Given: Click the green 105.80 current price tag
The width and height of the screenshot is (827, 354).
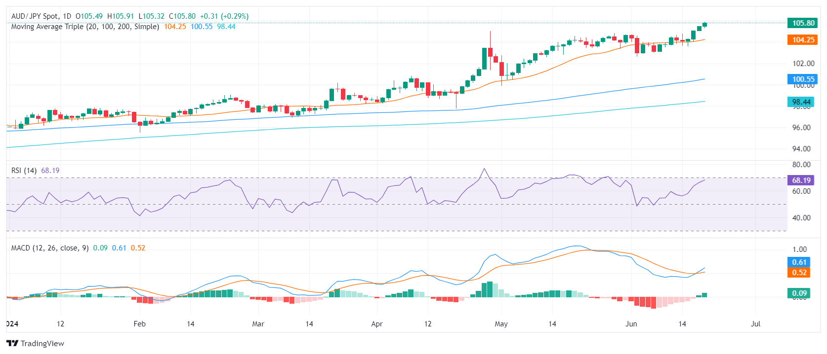Looking at the screenshot, I should pyautogui.click(x=803, y=23).
